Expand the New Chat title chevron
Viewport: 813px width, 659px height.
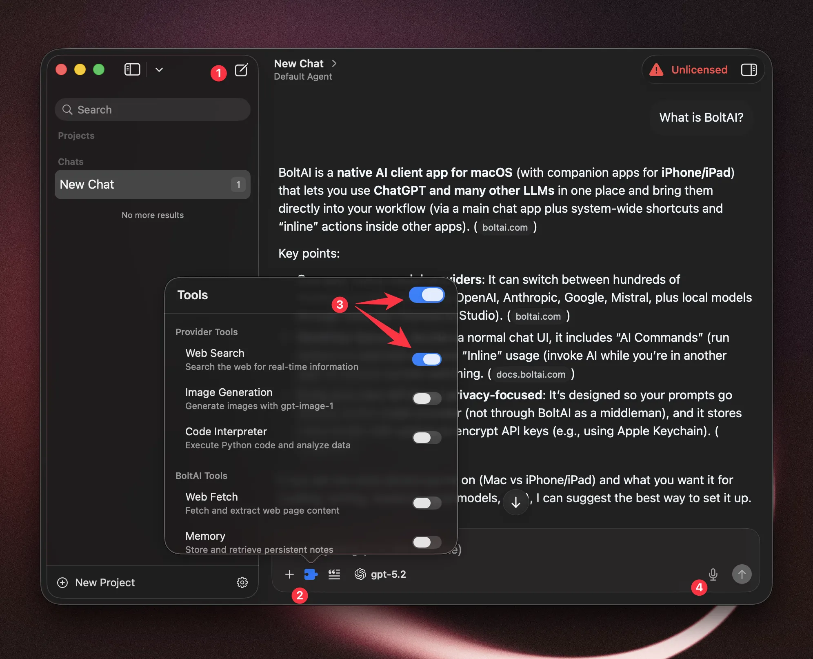[x=334, y=63]
